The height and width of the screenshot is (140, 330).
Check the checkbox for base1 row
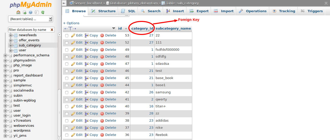[67, 85]
